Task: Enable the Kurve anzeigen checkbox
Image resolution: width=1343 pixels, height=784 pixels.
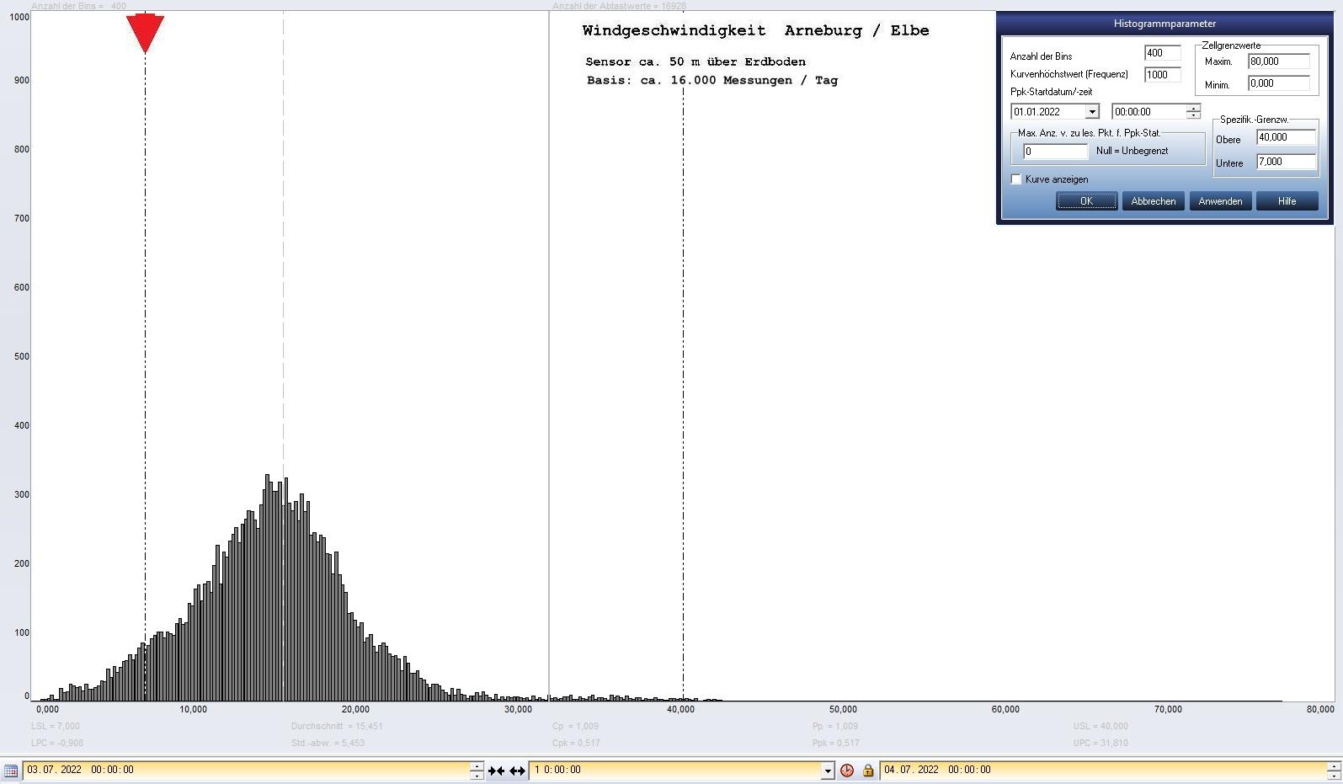Action: [x=1016, y=179]
